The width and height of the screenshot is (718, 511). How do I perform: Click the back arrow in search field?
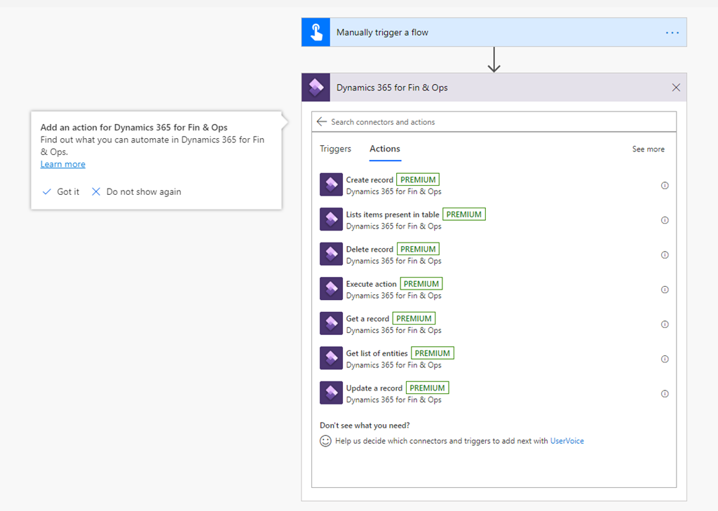click(322, 121)
